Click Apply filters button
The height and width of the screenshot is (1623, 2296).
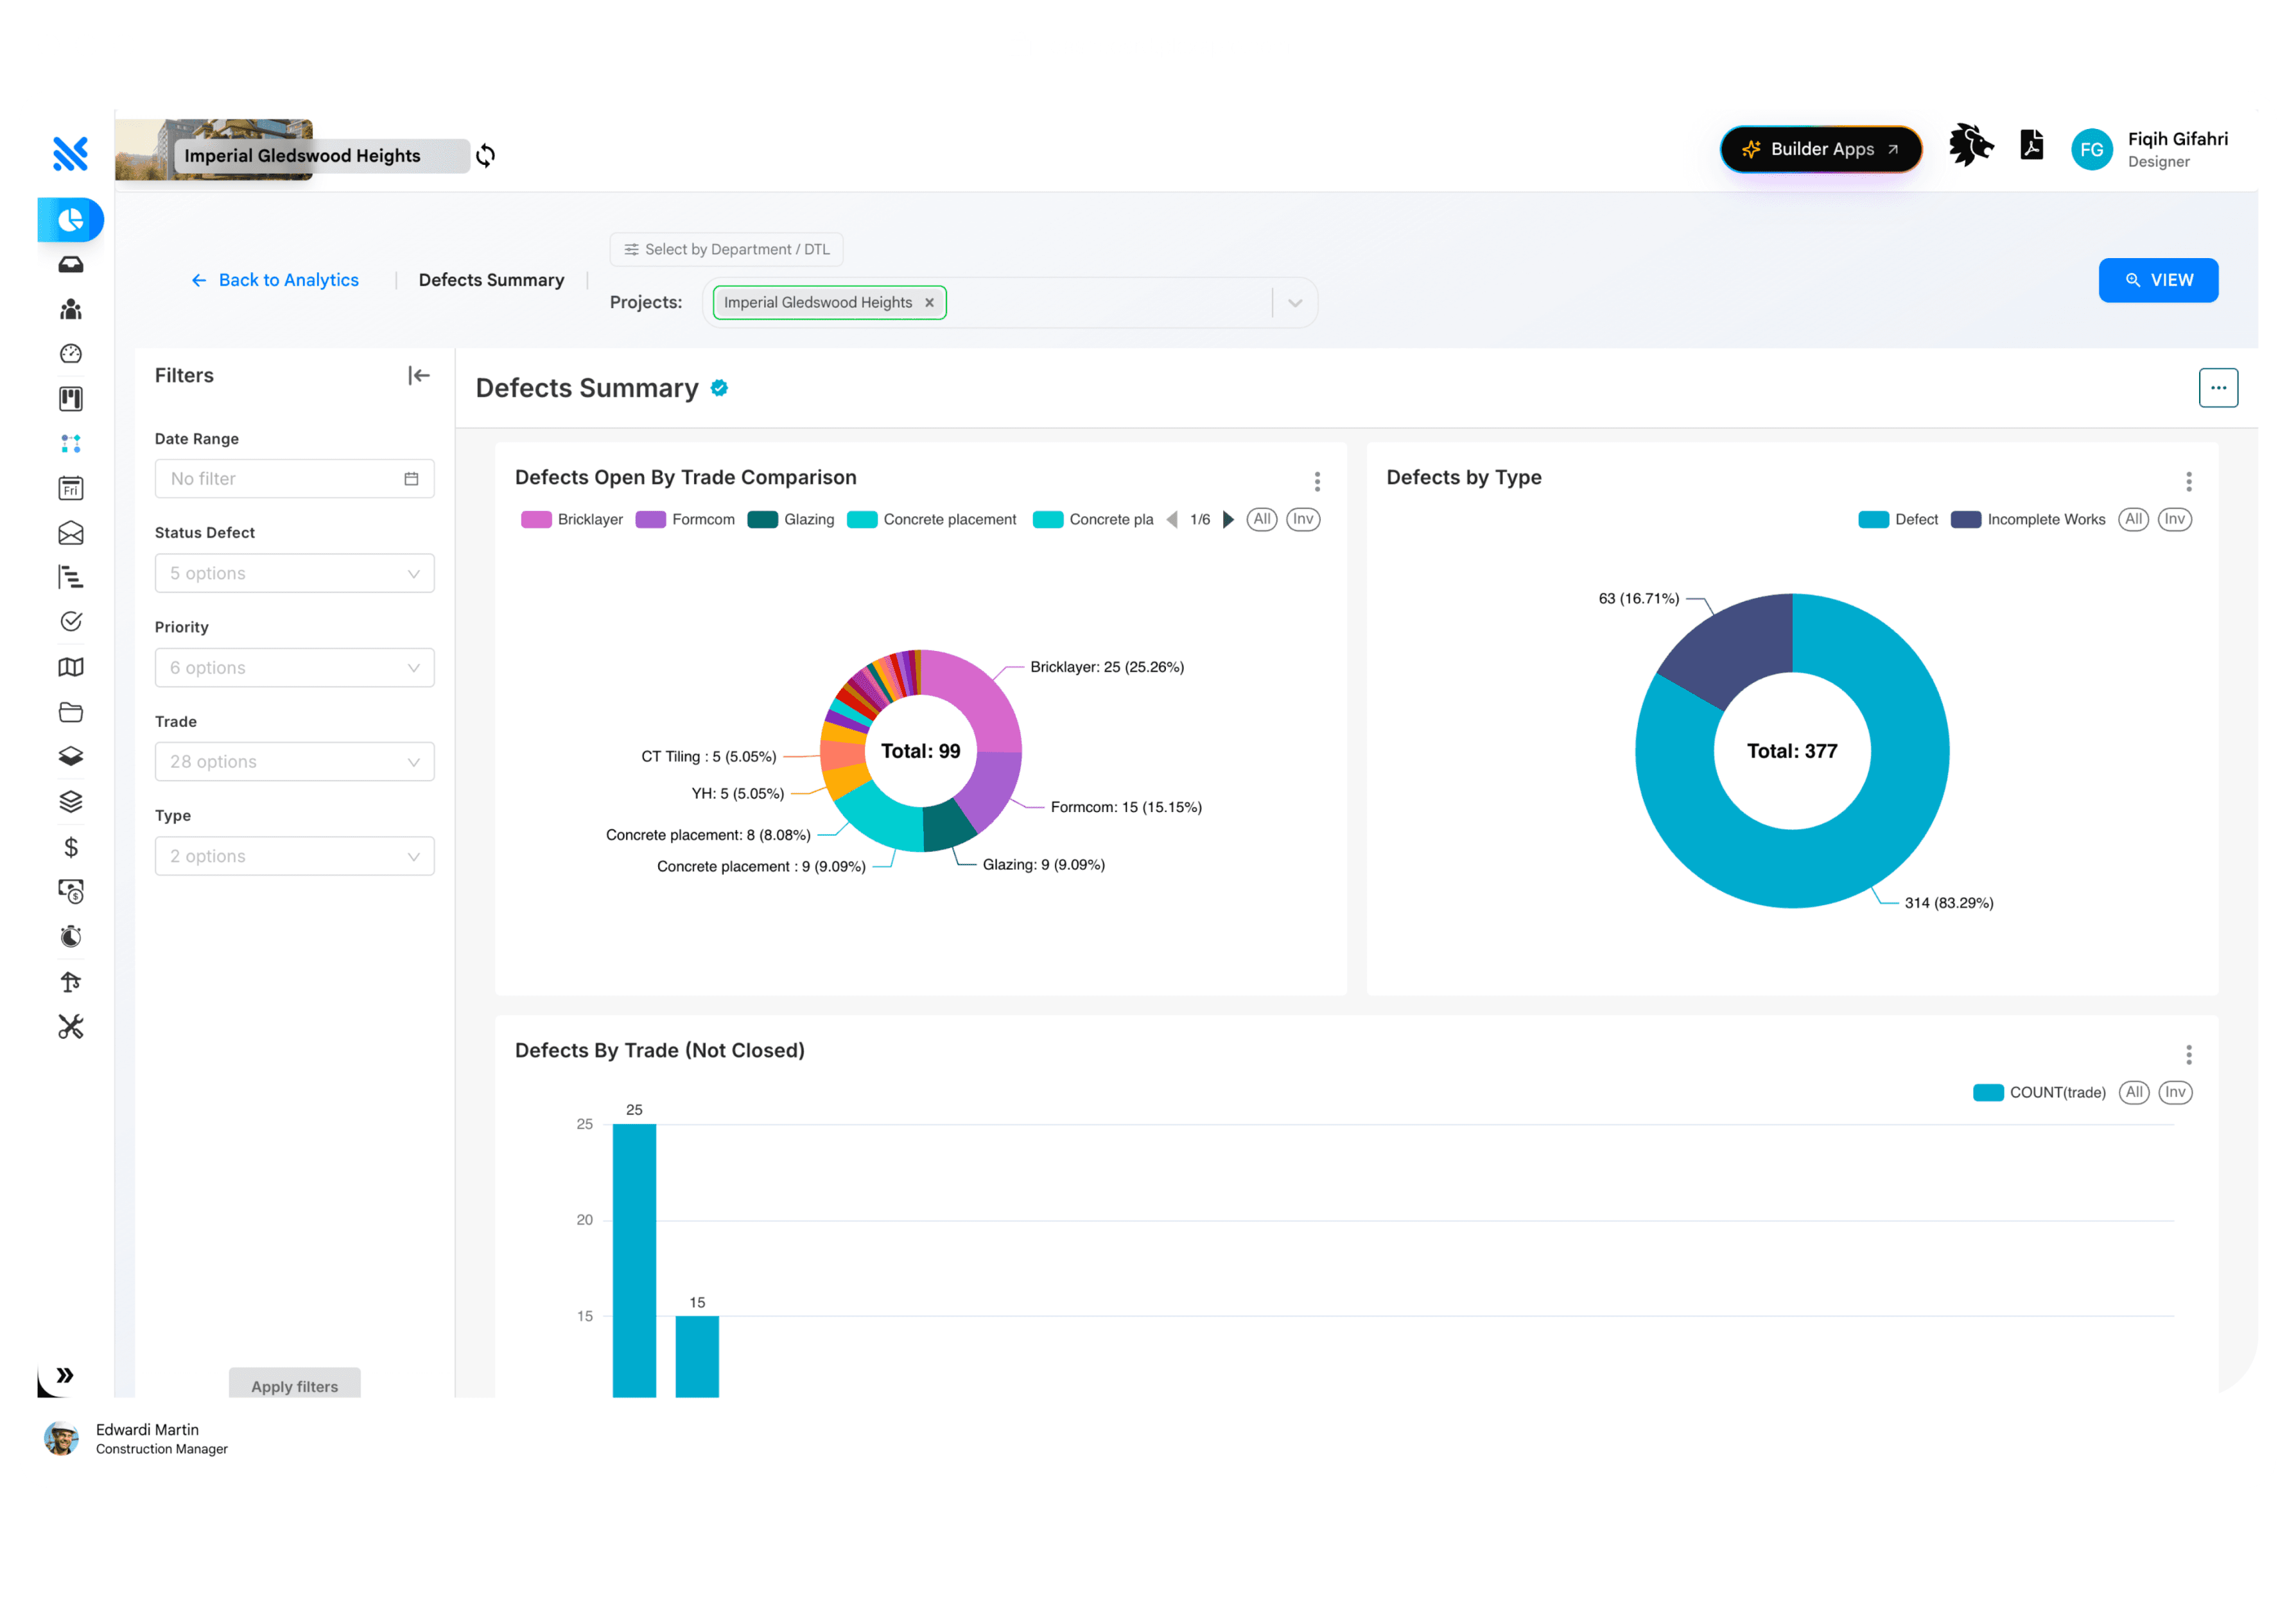click(x=295, y=1385)
